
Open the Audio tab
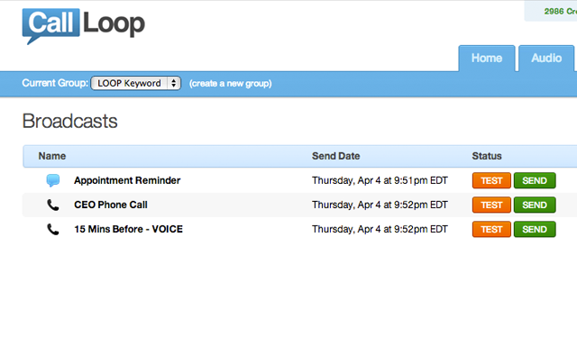(x=546, y=58)
